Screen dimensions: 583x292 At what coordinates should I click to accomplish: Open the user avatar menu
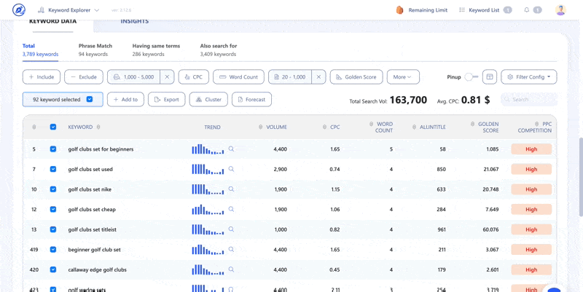coord(560,10)
